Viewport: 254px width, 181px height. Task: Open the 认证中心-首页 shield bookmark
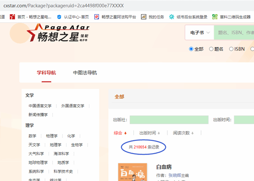[59, 17]
